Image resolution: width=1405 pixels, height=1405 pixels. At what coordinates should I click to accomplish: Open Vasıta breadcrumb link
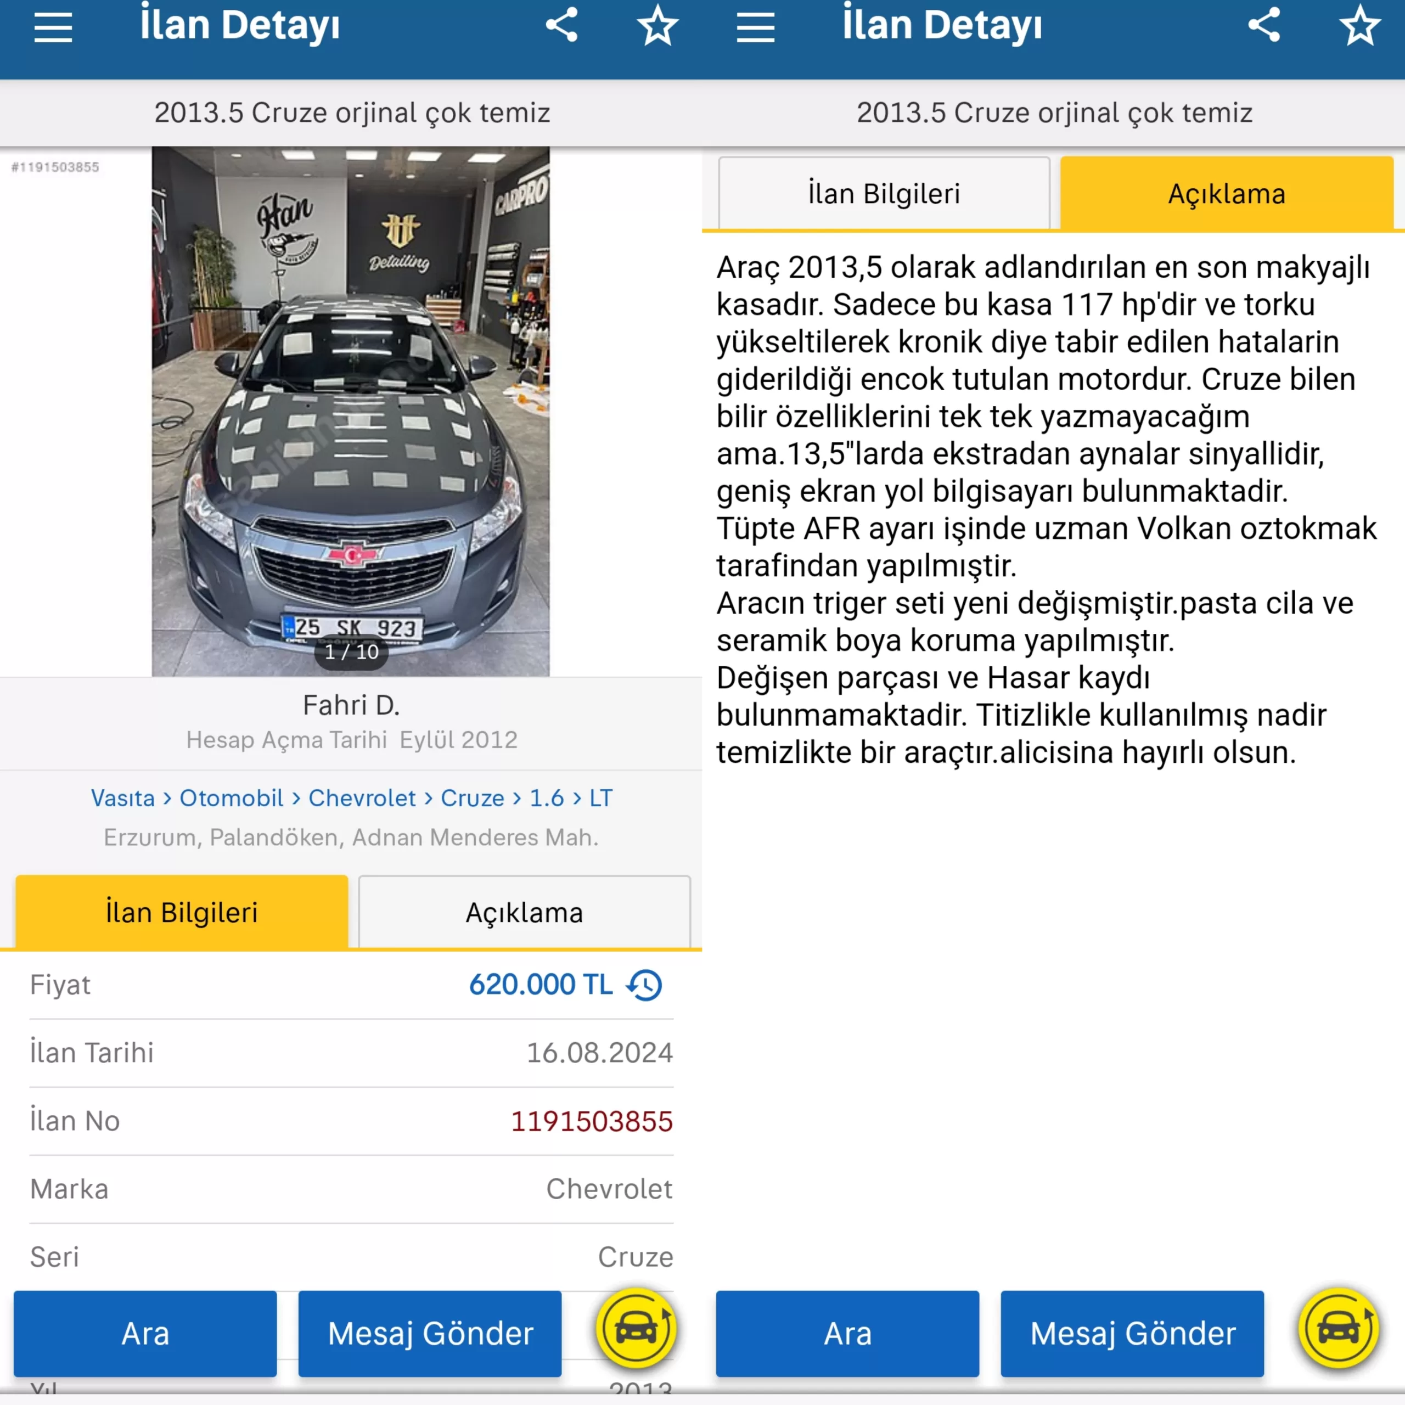pyautogui.click(x=123, y=798)
